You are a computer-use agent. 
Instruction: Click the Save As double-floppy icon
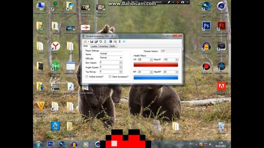(x=96, y=42)
